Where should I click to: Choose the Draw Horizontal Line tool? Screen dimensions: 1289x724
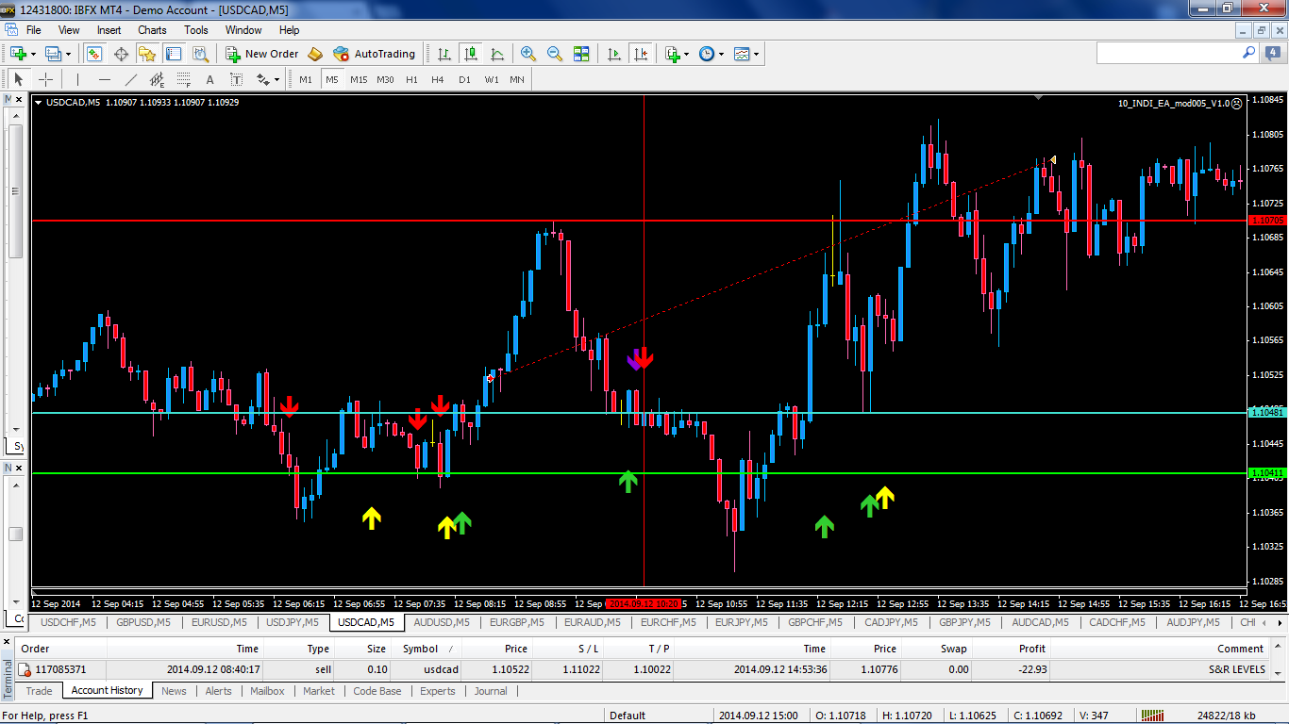point(105,80)
